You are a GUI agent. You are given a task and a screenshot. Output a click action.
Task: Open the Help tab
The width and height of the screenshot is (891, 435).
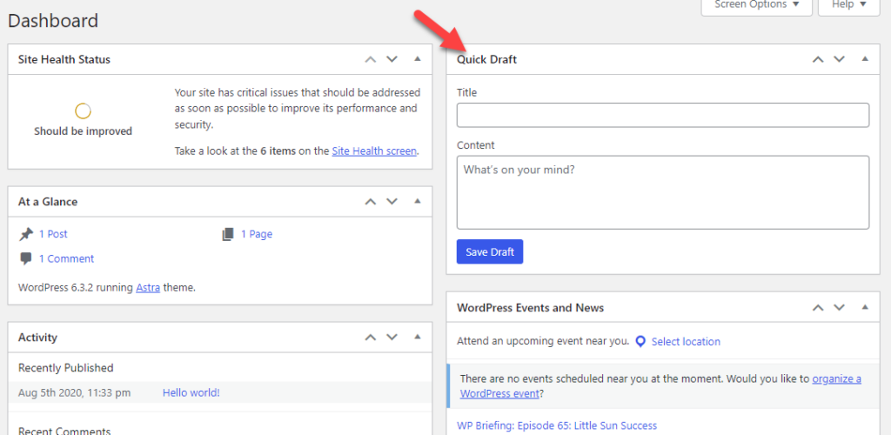pos(848,5)
